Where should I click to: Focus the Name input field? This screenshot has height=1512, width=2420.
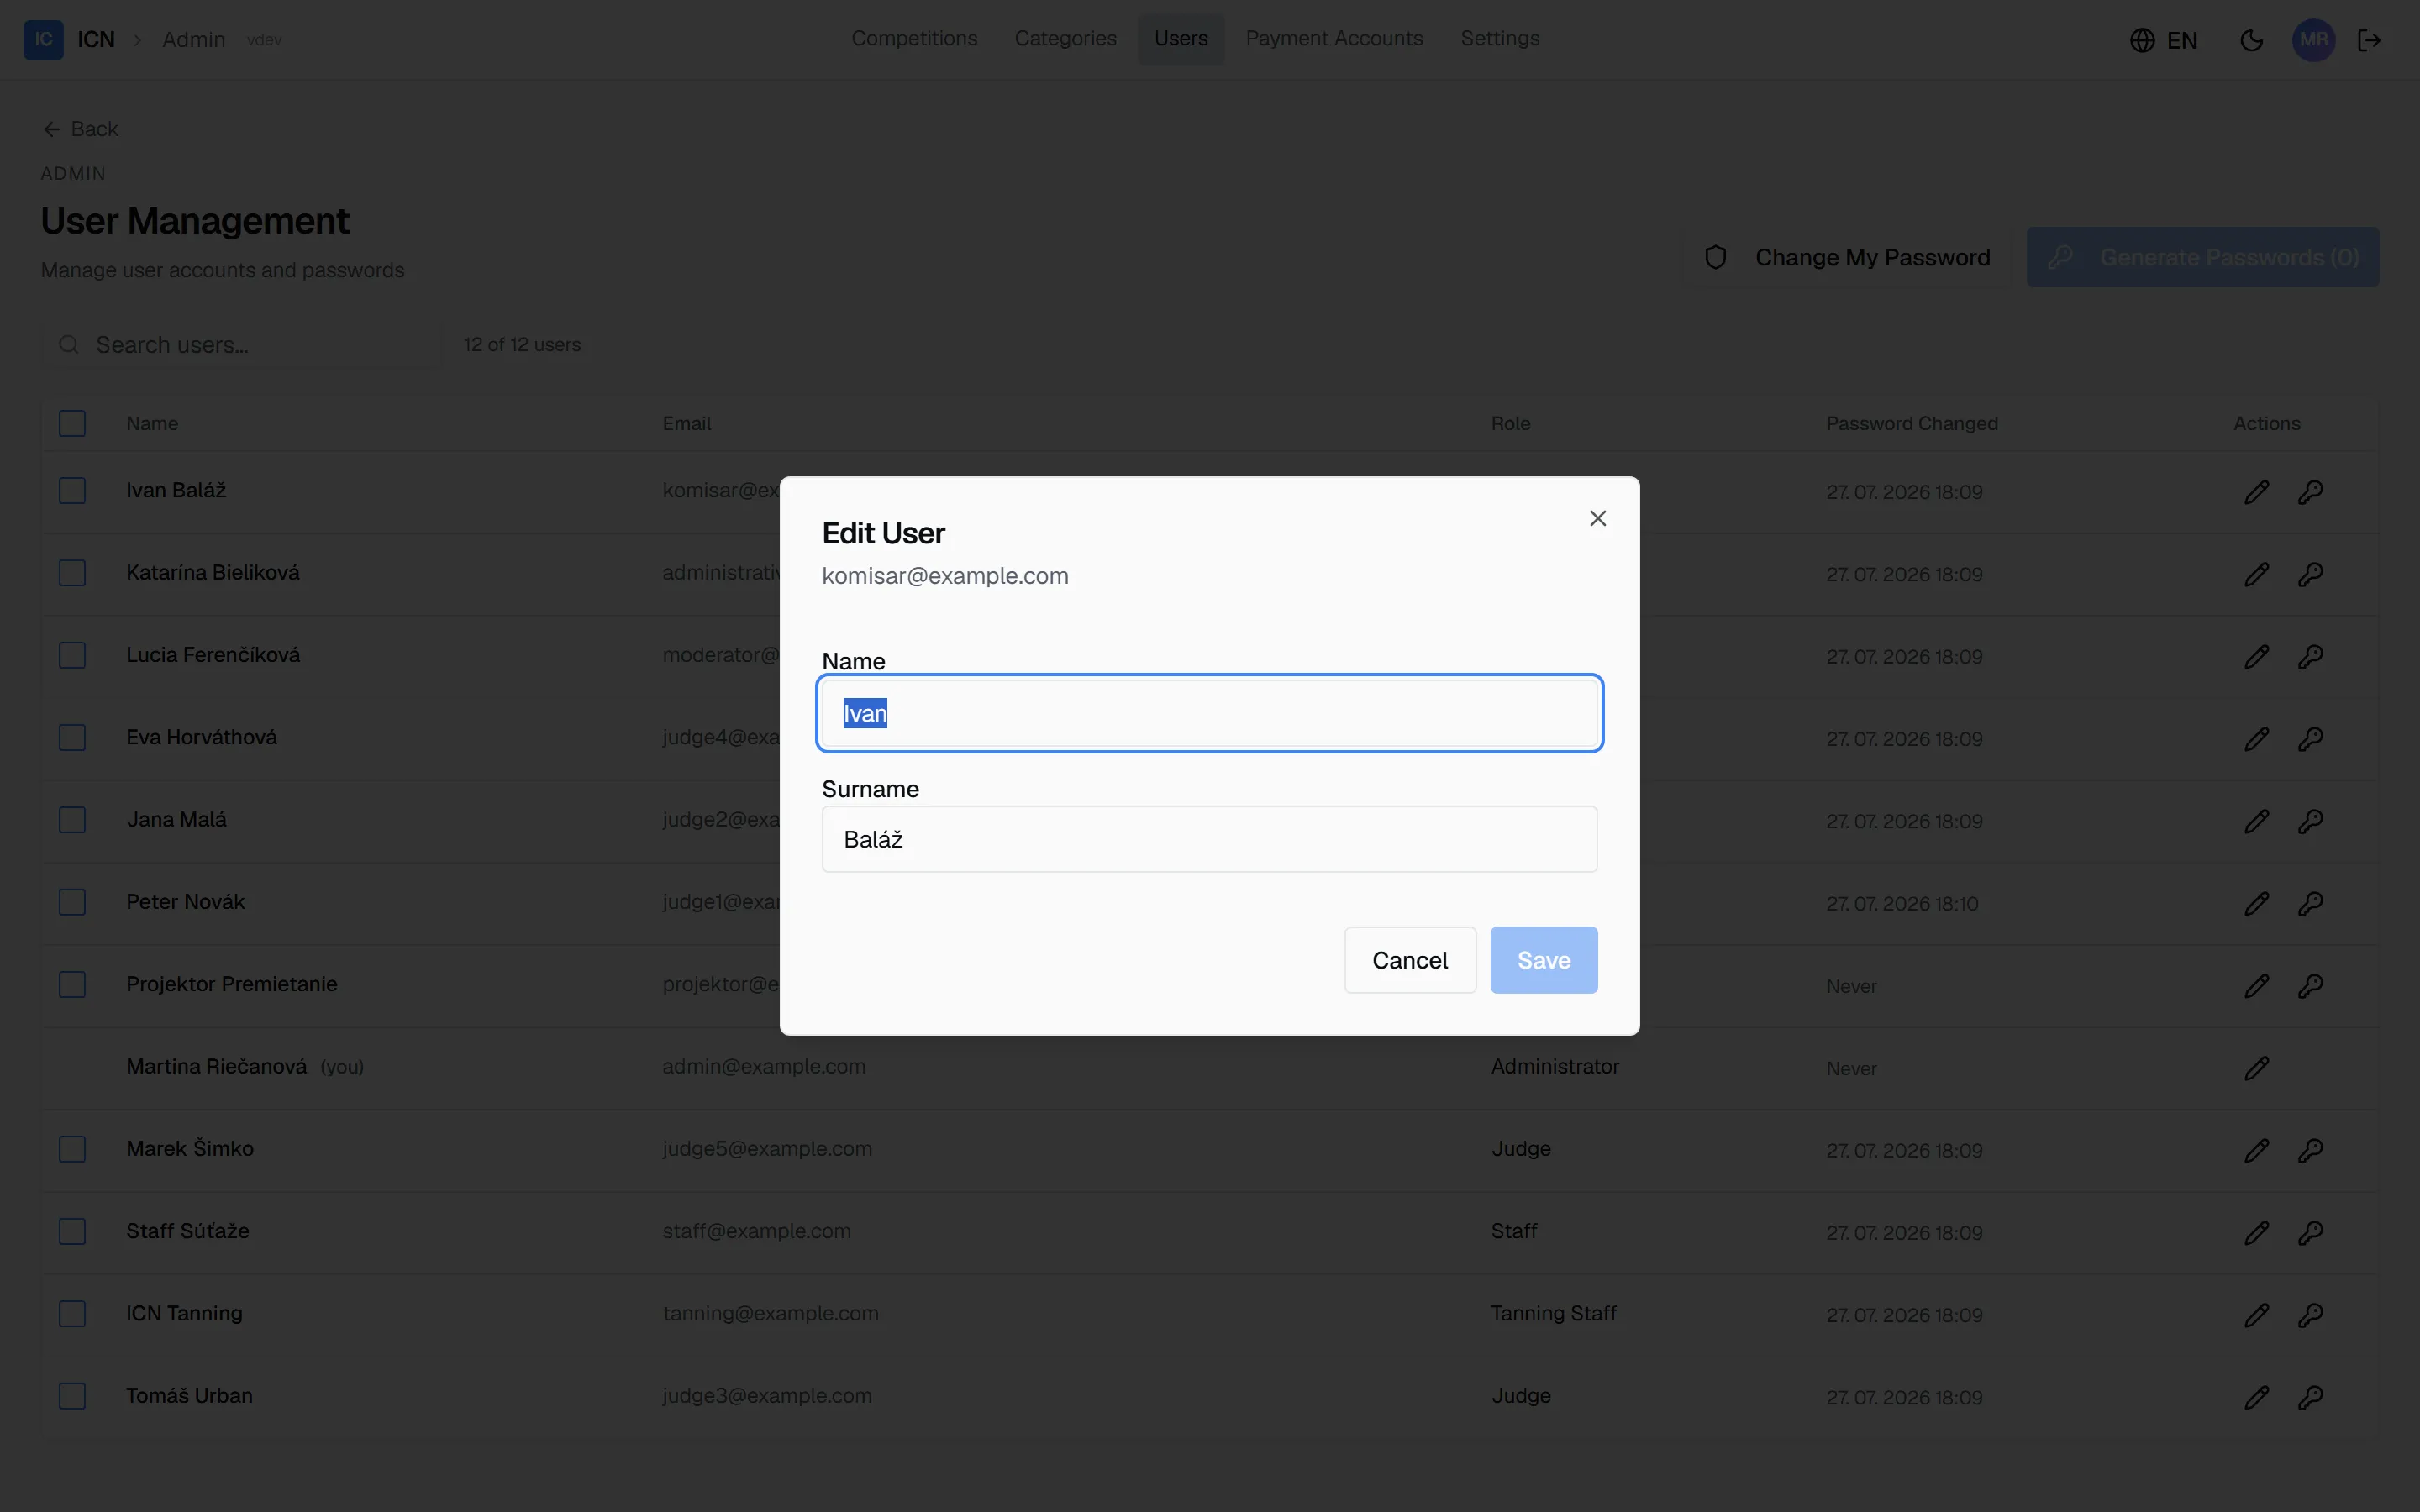[x=1209, y=713]
